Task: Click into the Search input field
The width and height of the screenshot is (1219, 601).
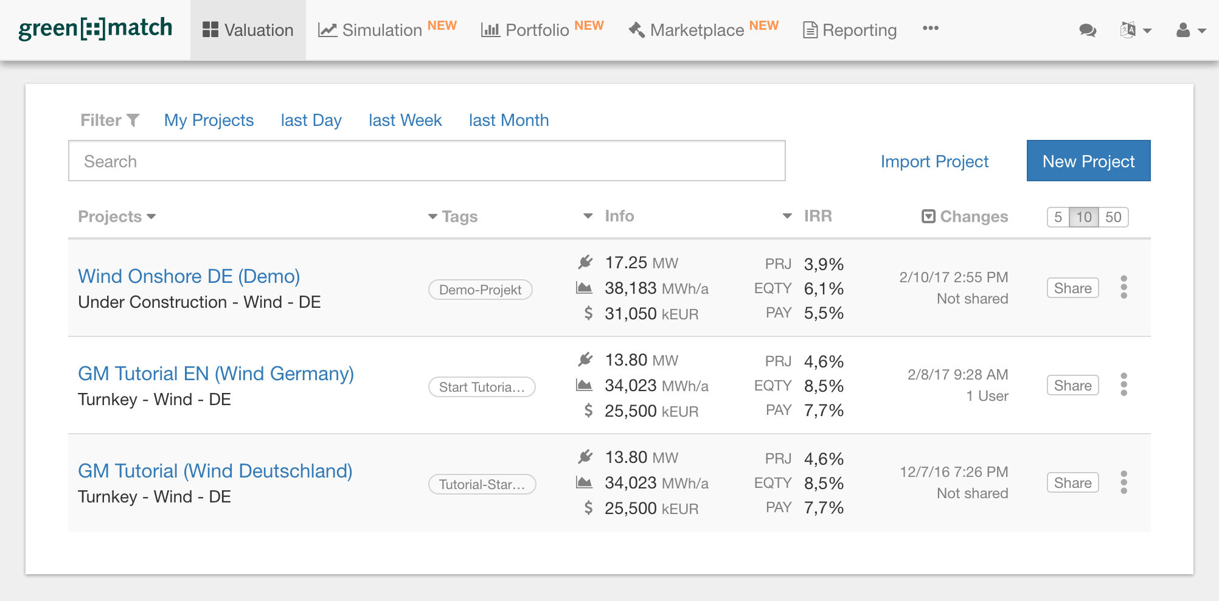Action: (x=426, y=161)
